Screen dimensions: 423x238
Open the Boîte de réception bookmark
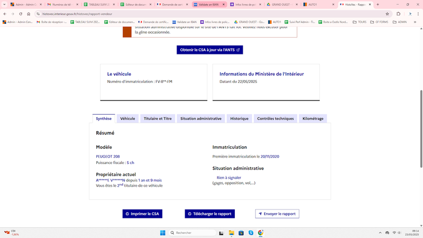click(x=52, y=22)
